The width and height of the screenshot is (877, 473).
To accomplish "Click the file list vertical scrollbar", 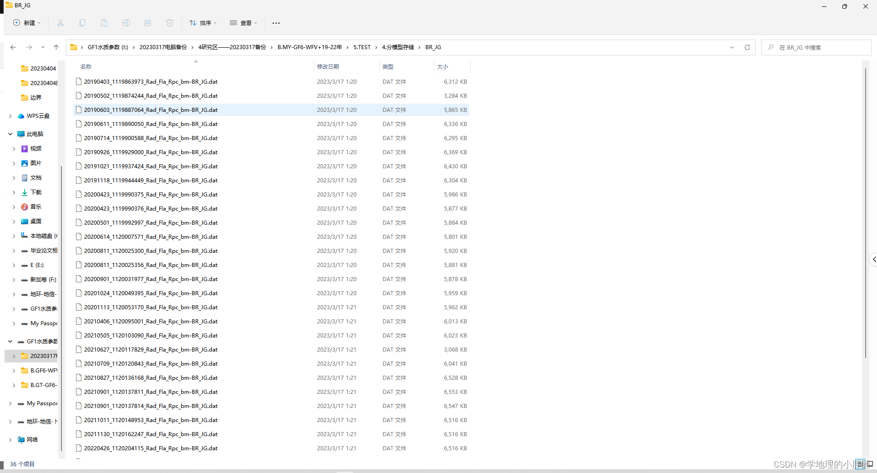I will tap(866, 213).
